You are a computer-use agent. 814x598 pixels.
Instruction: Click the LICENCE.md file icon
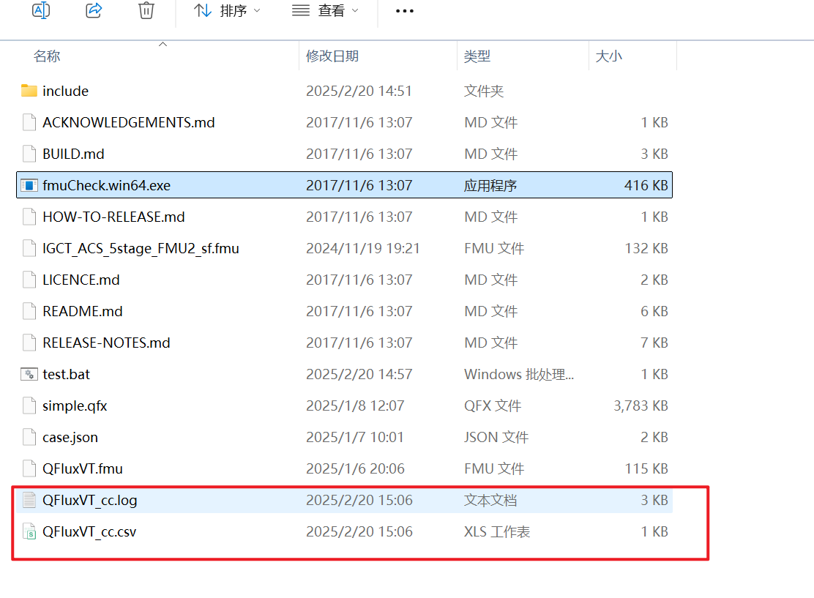(29, 280)
